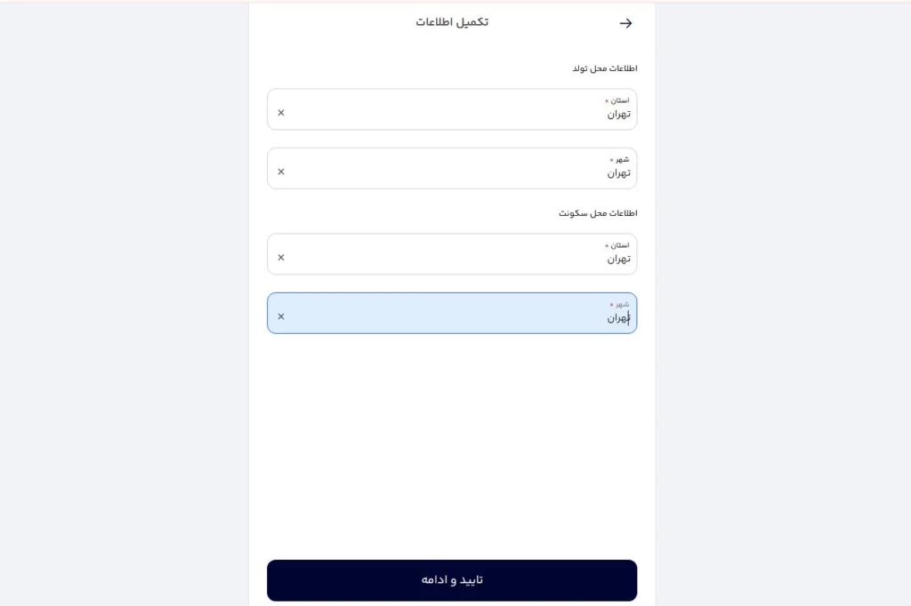
Task: Click the تهران value in birthplace city
Action: tap(618, 173)
